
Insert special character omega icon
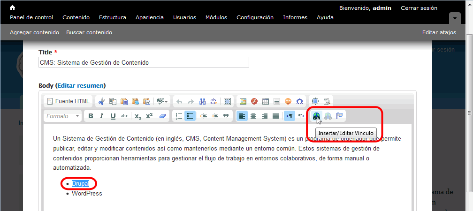(299, 102)
